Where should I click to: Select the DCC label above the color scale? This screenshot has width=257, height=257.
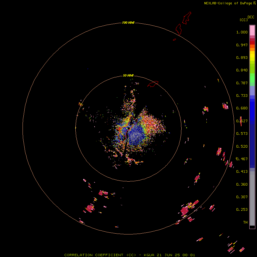click(251, 17)
